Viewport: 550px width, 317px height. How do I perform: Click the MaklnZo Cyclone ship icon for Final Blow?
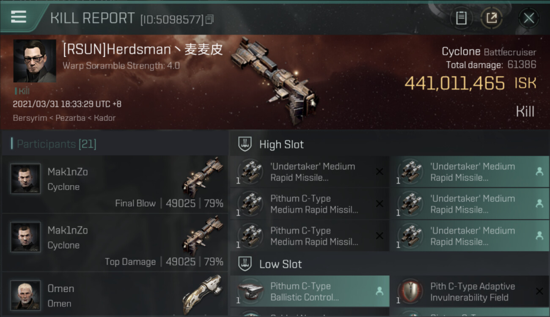pyautogui.click(x=203, y=177)
